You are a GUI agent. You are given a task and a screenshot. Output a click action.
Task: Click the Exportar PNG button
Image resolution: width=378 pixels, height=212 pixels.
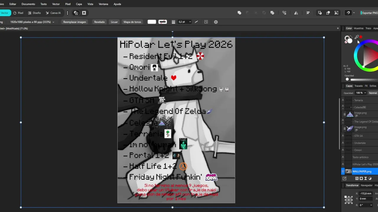(368, 13)
